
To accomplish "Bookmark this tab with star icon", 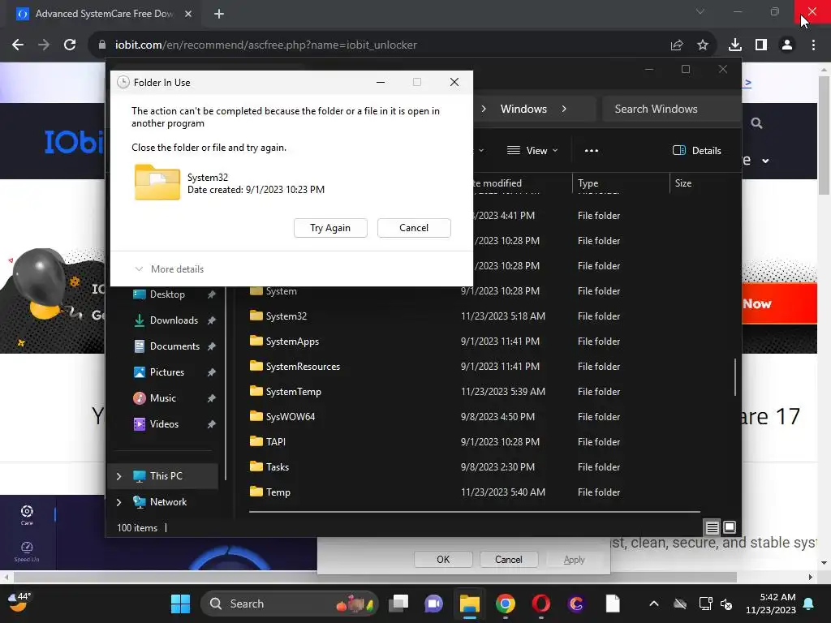I will tap(703, 45).
